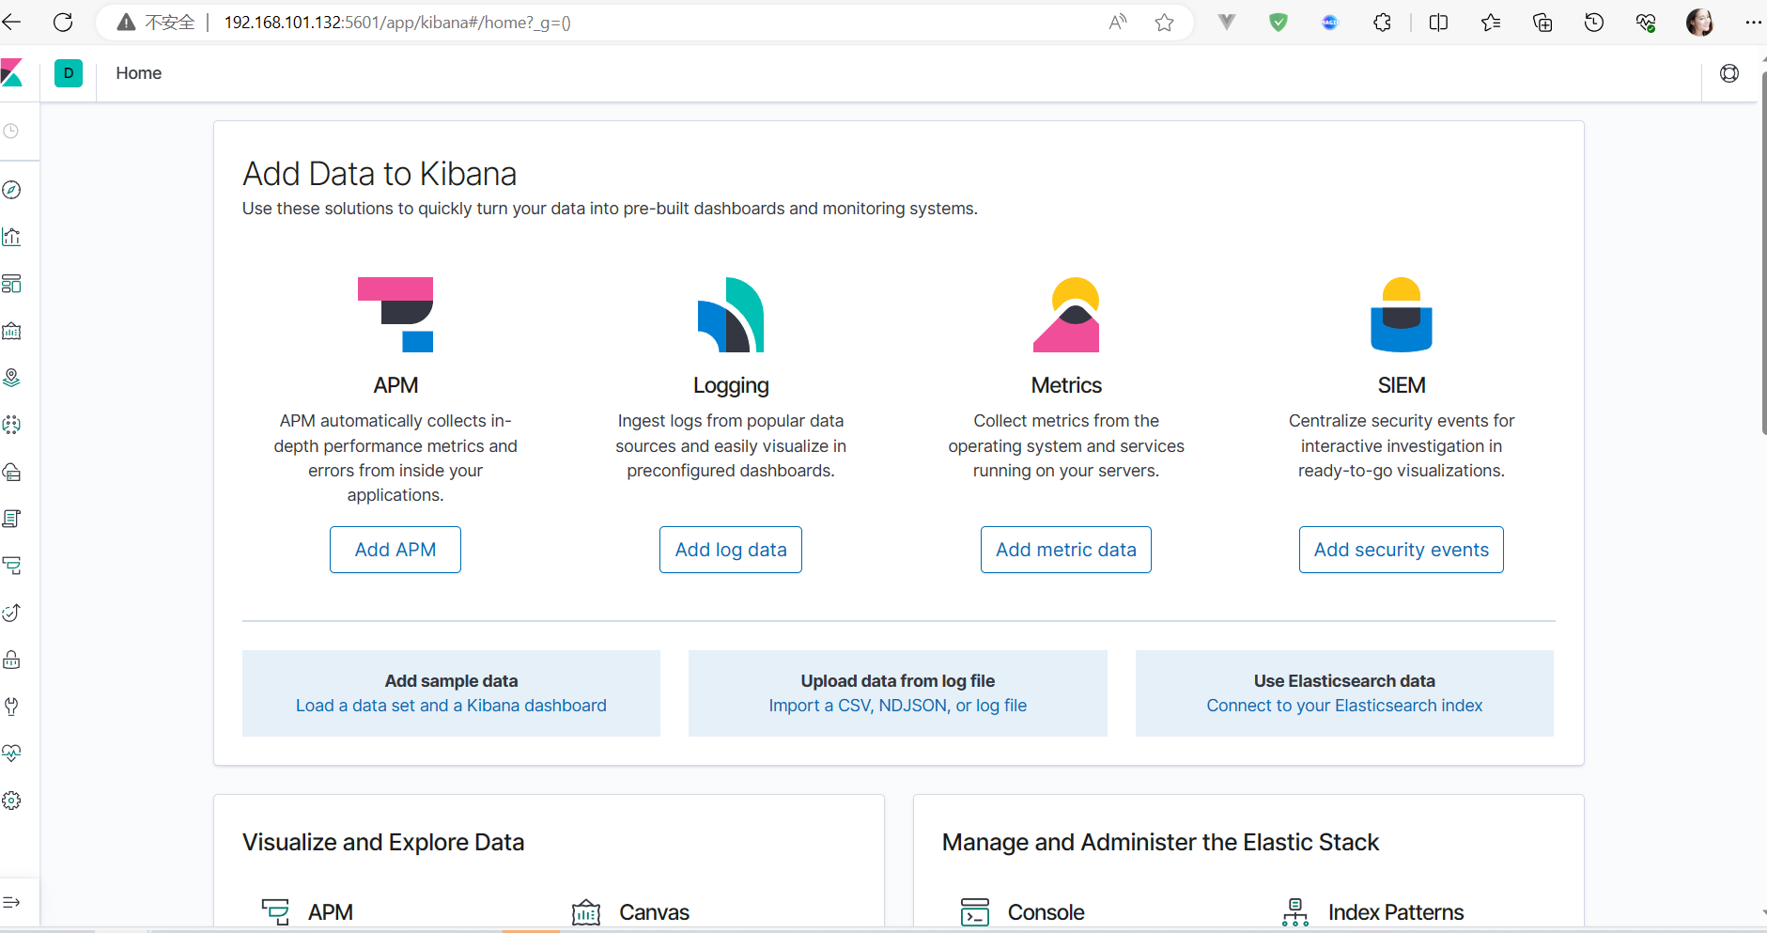This screenshot has height=933, width=1767.
Task: Click the not secure warning icon
Action: 126,23
